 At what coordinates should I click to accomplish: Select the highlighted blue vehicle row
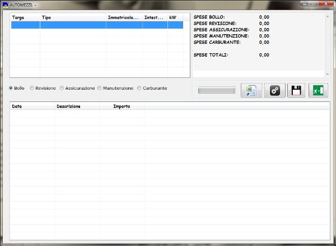click(97, 25)
